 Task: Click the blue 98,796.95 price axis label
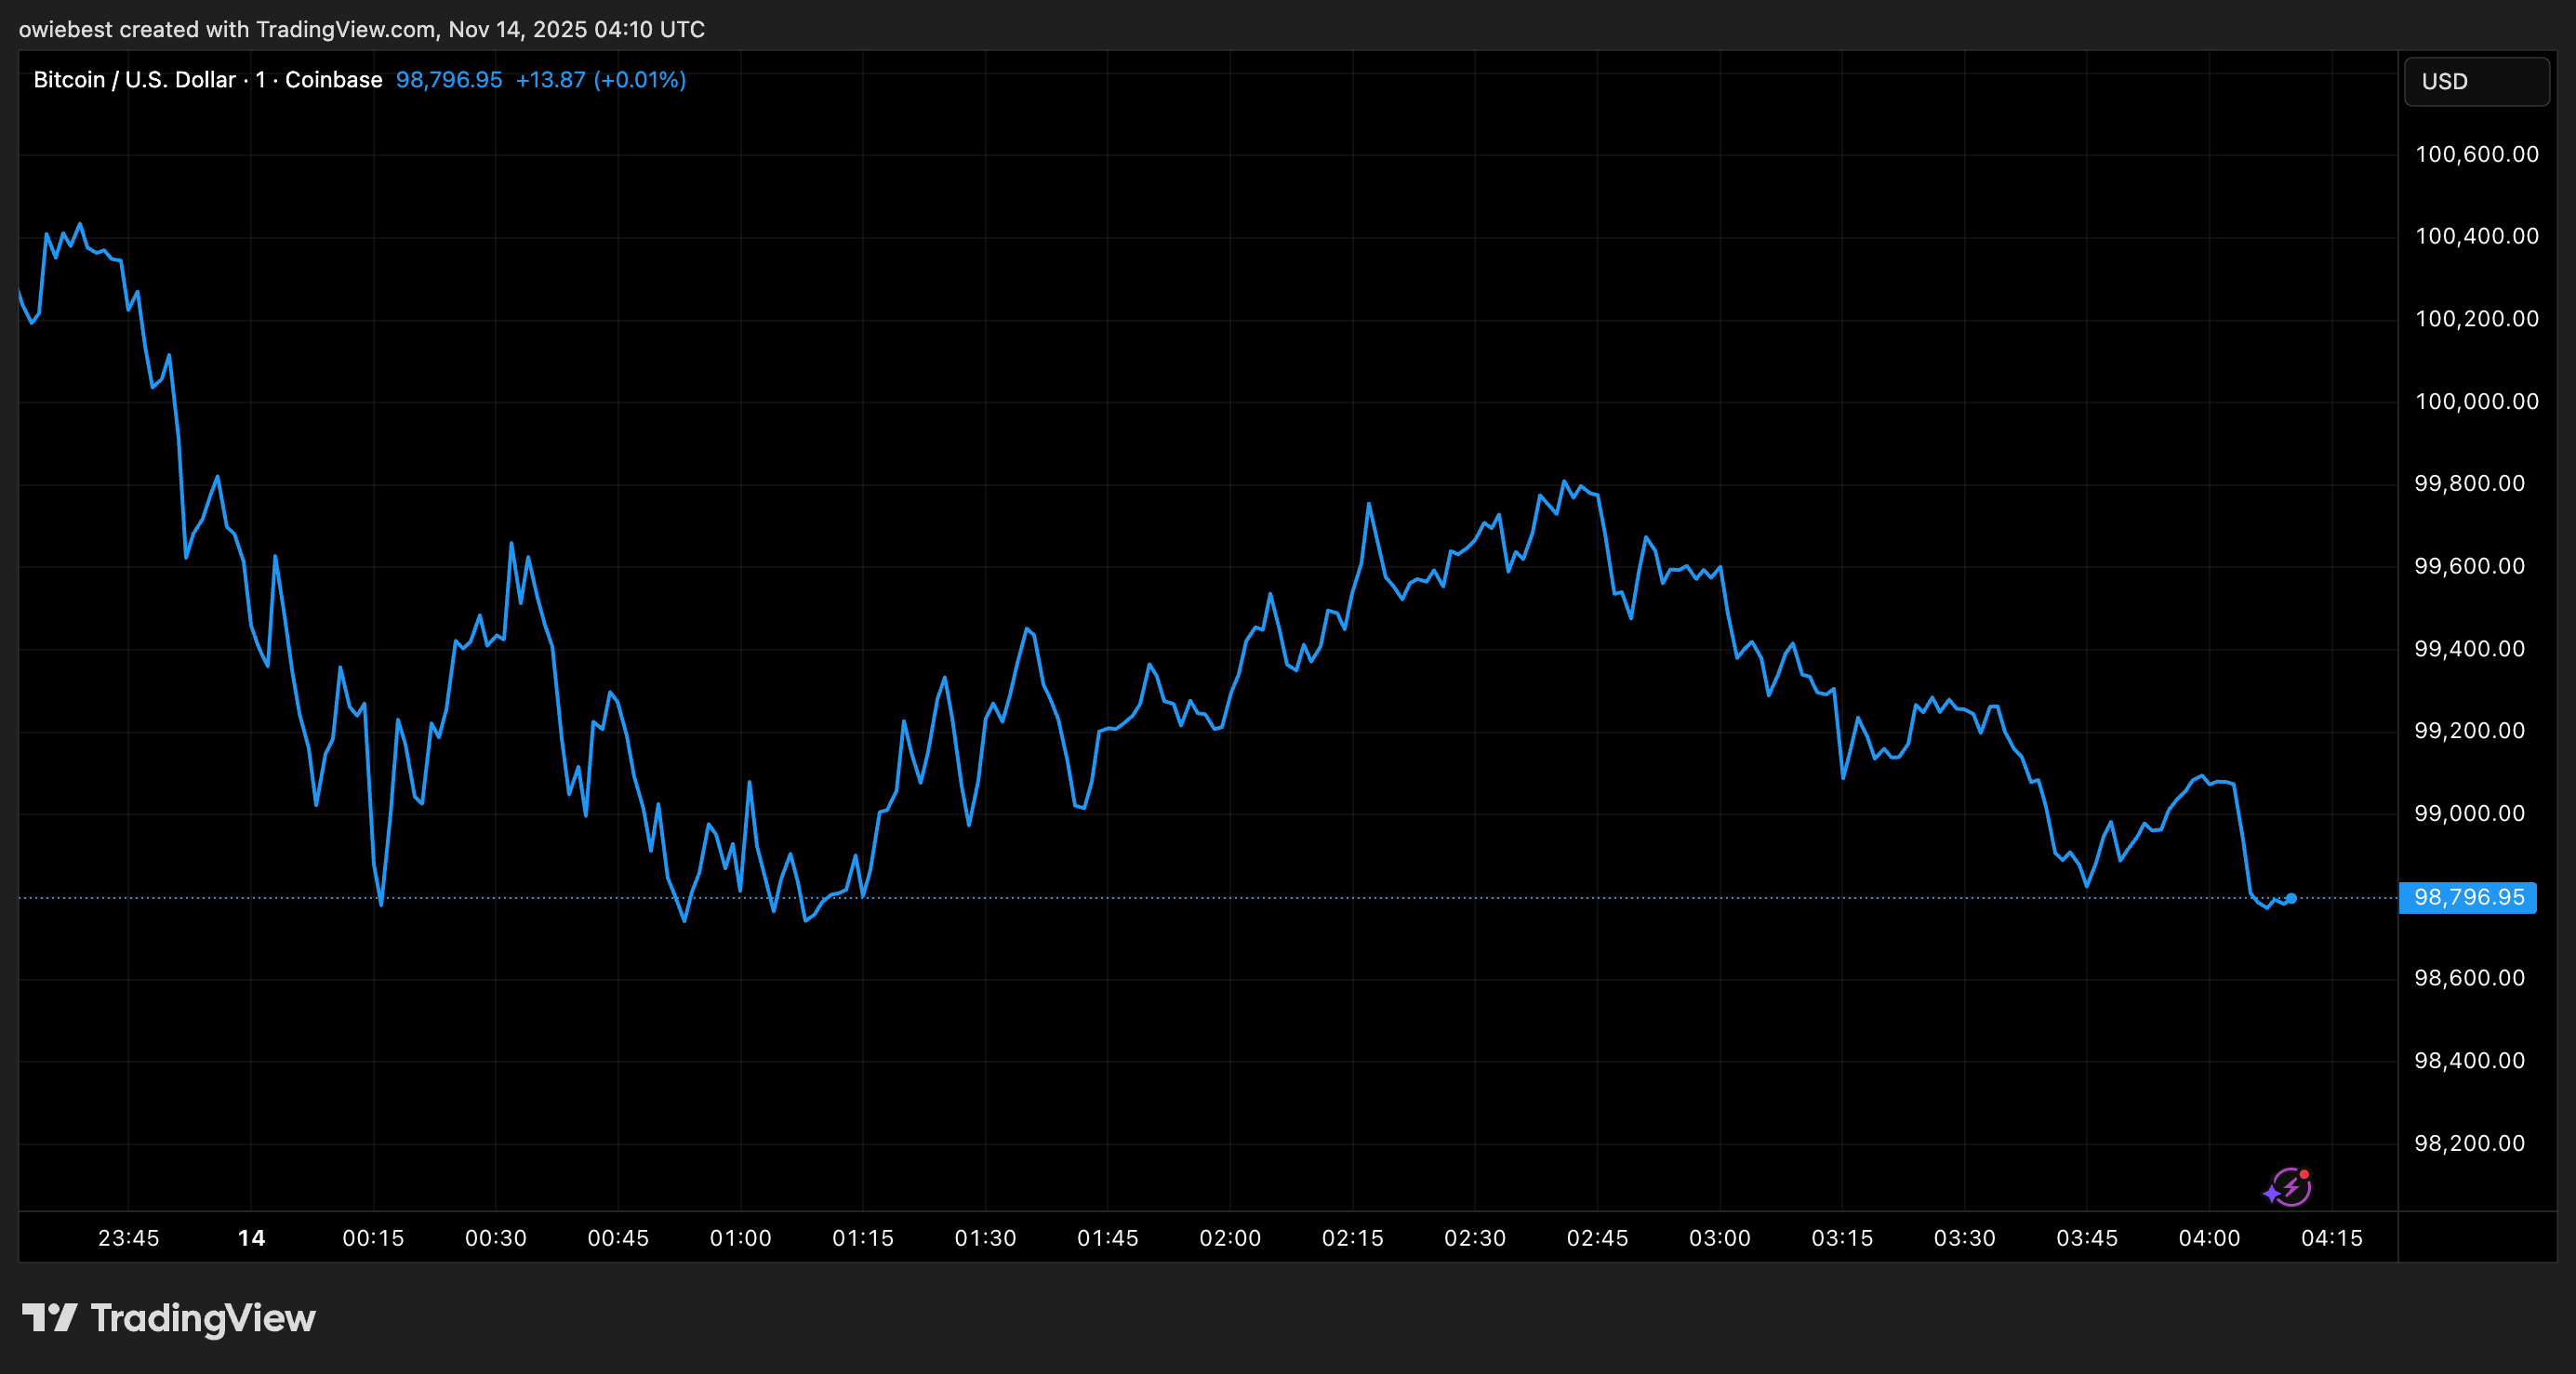[x=2467, y=897]
